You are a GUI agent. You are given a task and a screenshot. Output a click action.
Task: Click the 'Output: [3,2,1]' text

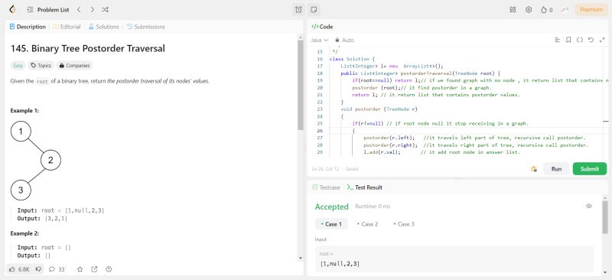tap(42, 219)
